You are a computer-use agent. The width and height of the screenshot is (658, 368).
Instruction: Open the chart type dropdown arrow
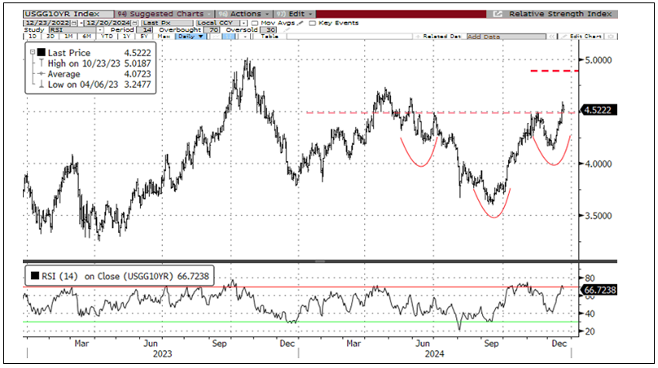(x=244, y=37)
